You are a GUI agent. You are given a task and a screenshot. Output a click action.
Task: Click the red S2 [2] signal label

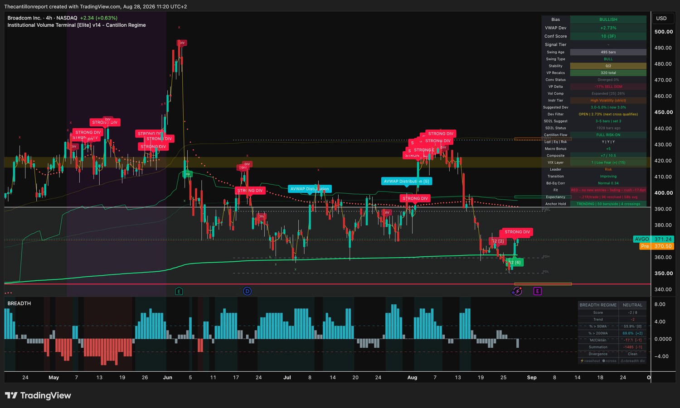[x=498, y=241]
